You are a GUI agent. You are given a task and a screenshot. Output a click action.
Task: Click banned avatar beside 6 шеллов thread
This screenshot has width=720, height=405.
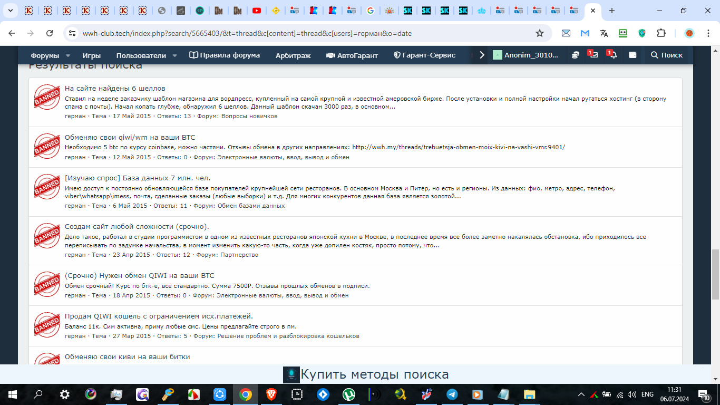click(47, 97)
